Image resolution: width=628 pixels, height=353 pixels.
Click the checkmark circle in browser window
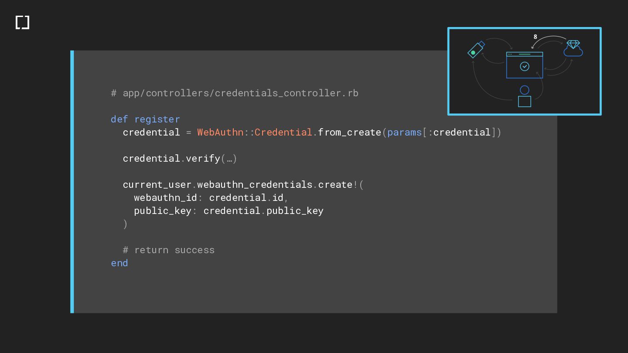[x=525, y=66]
